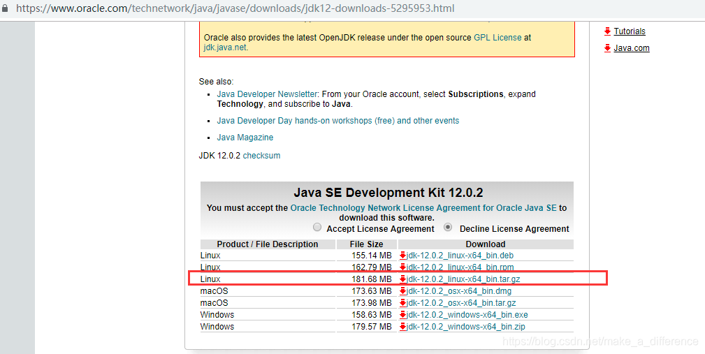Download jdk-12.0.2_linux-x64_bin.deb

(x=460, y=255)
